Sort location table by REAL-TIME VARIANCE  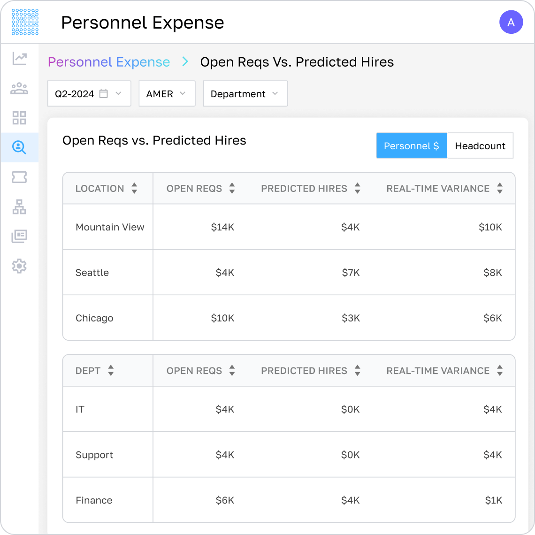point(444,188)
